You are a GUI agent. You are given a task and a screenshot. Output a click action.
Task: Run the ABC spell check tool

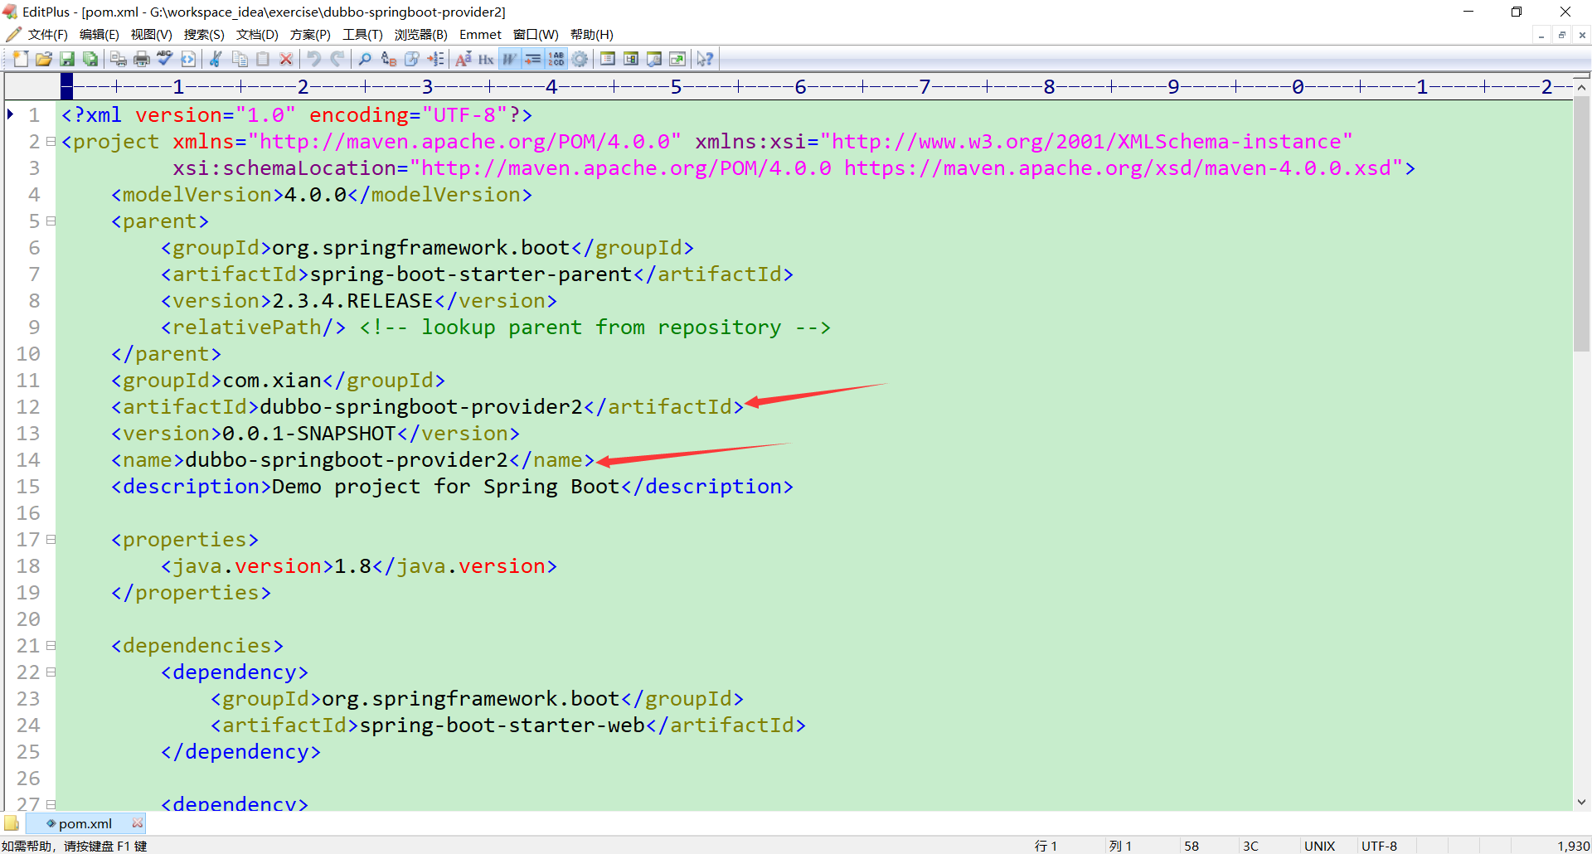[x=165, y=59]
